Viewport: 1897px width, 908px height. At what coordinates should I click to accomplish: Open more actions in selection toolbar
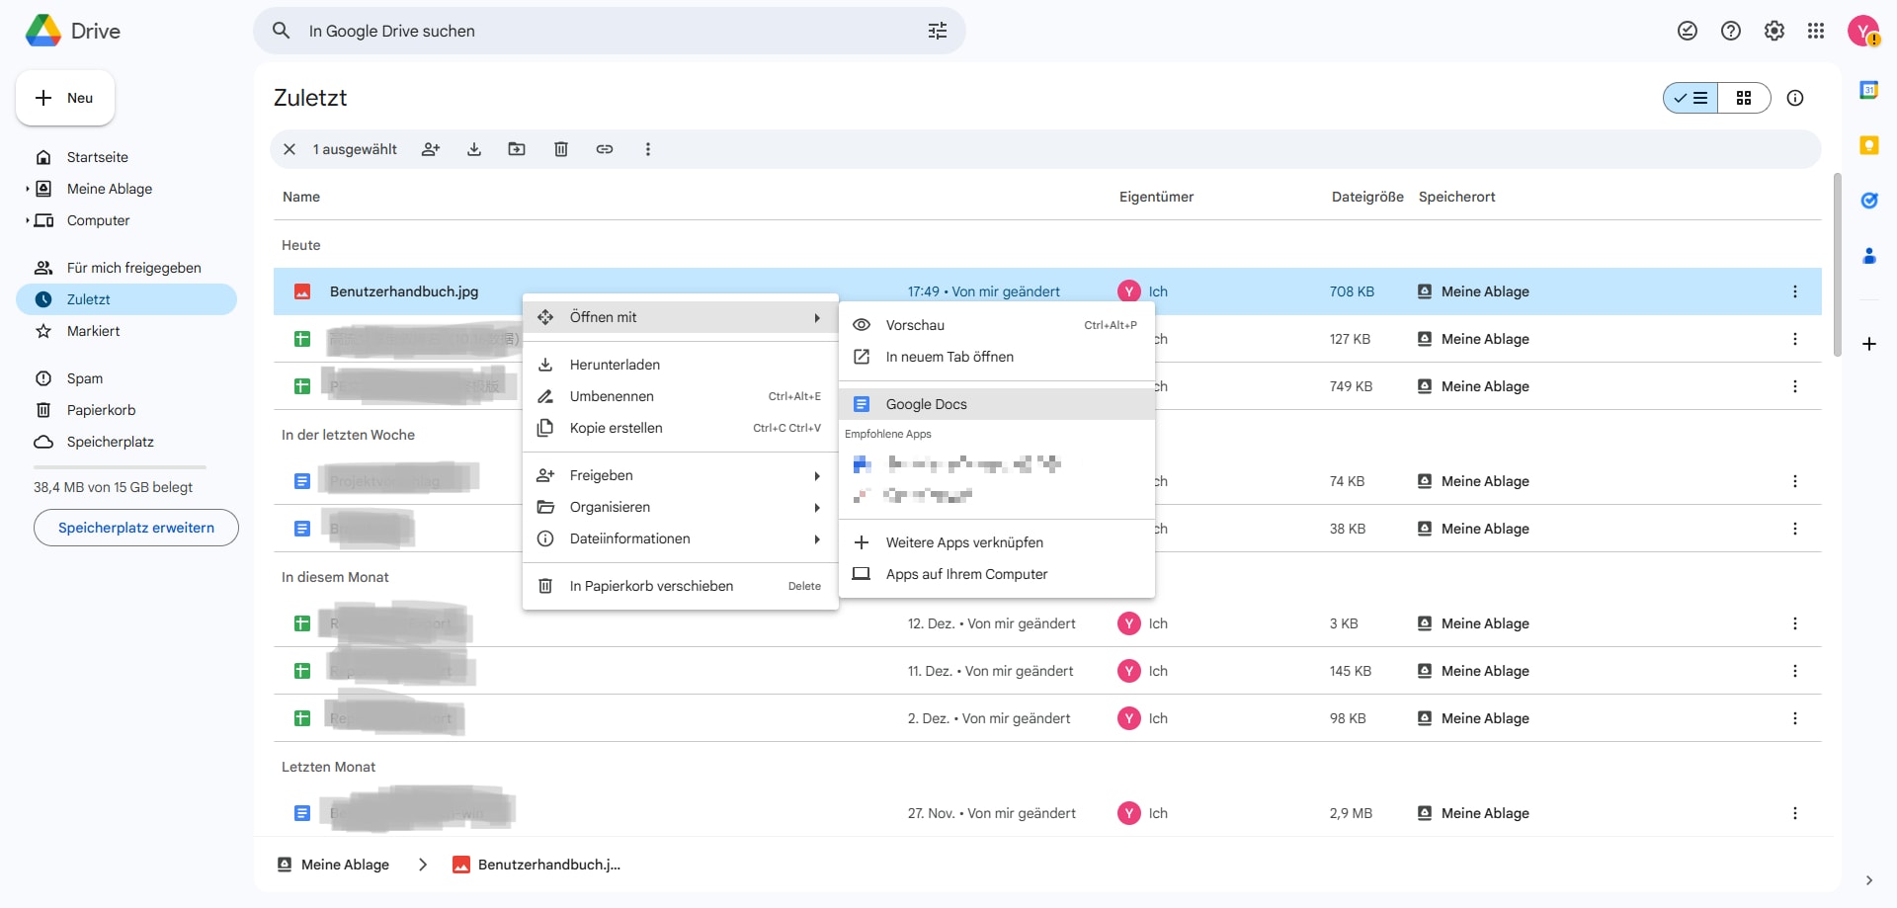648,149
